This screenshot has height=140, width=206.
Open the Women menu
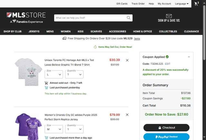click(x=66, y=32)
